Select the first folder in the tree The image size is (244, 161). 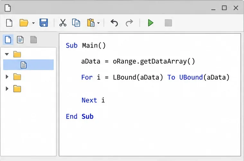pos(17,54)
